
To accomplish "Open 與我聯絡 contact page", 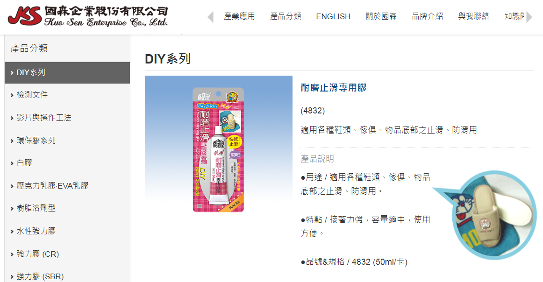I will tap(474, 16).
